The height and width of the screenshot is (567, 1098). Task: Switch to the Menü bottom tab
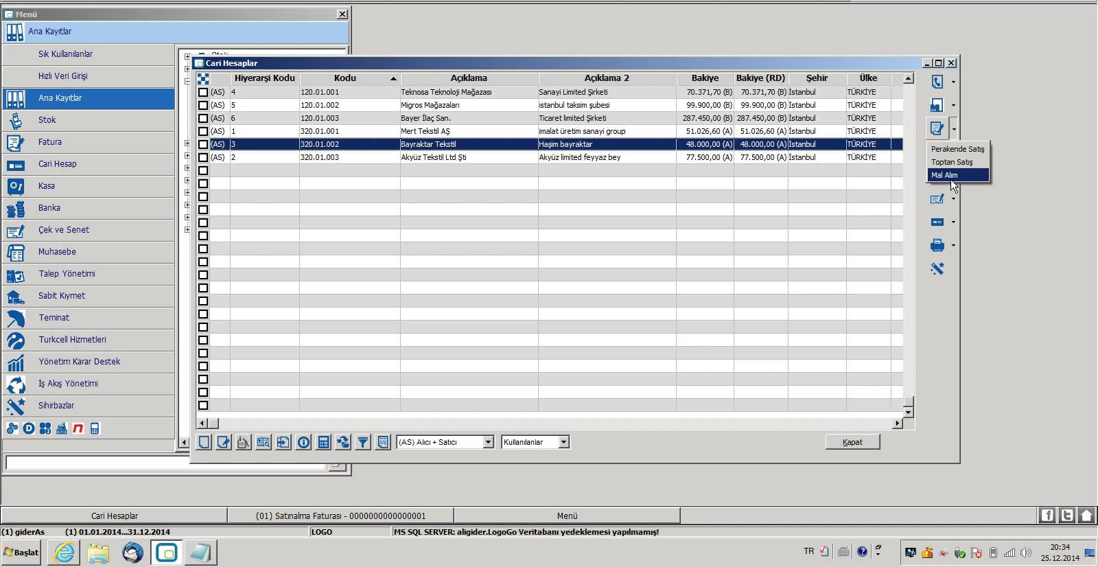click(x=567, y=516)
